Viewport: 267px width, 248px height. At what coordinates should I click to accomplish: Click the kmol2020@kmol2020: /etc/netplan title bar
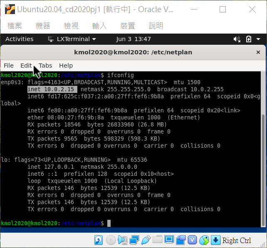coord(133,52)
